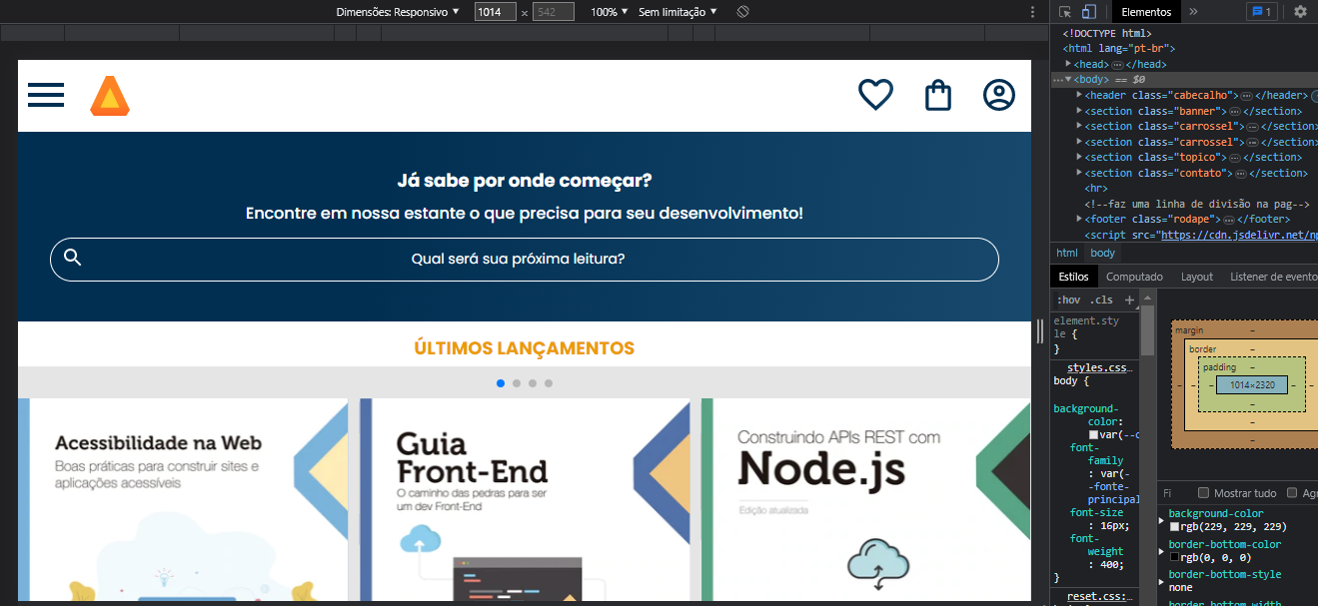This screenshot has width=1318, height=606.
Task: Open device toolbar three-dot options menu
Action: point(1032,12)
